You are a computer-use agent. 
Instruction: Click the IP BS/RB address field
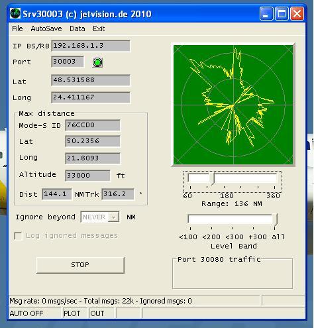click(x=91, y=46)
